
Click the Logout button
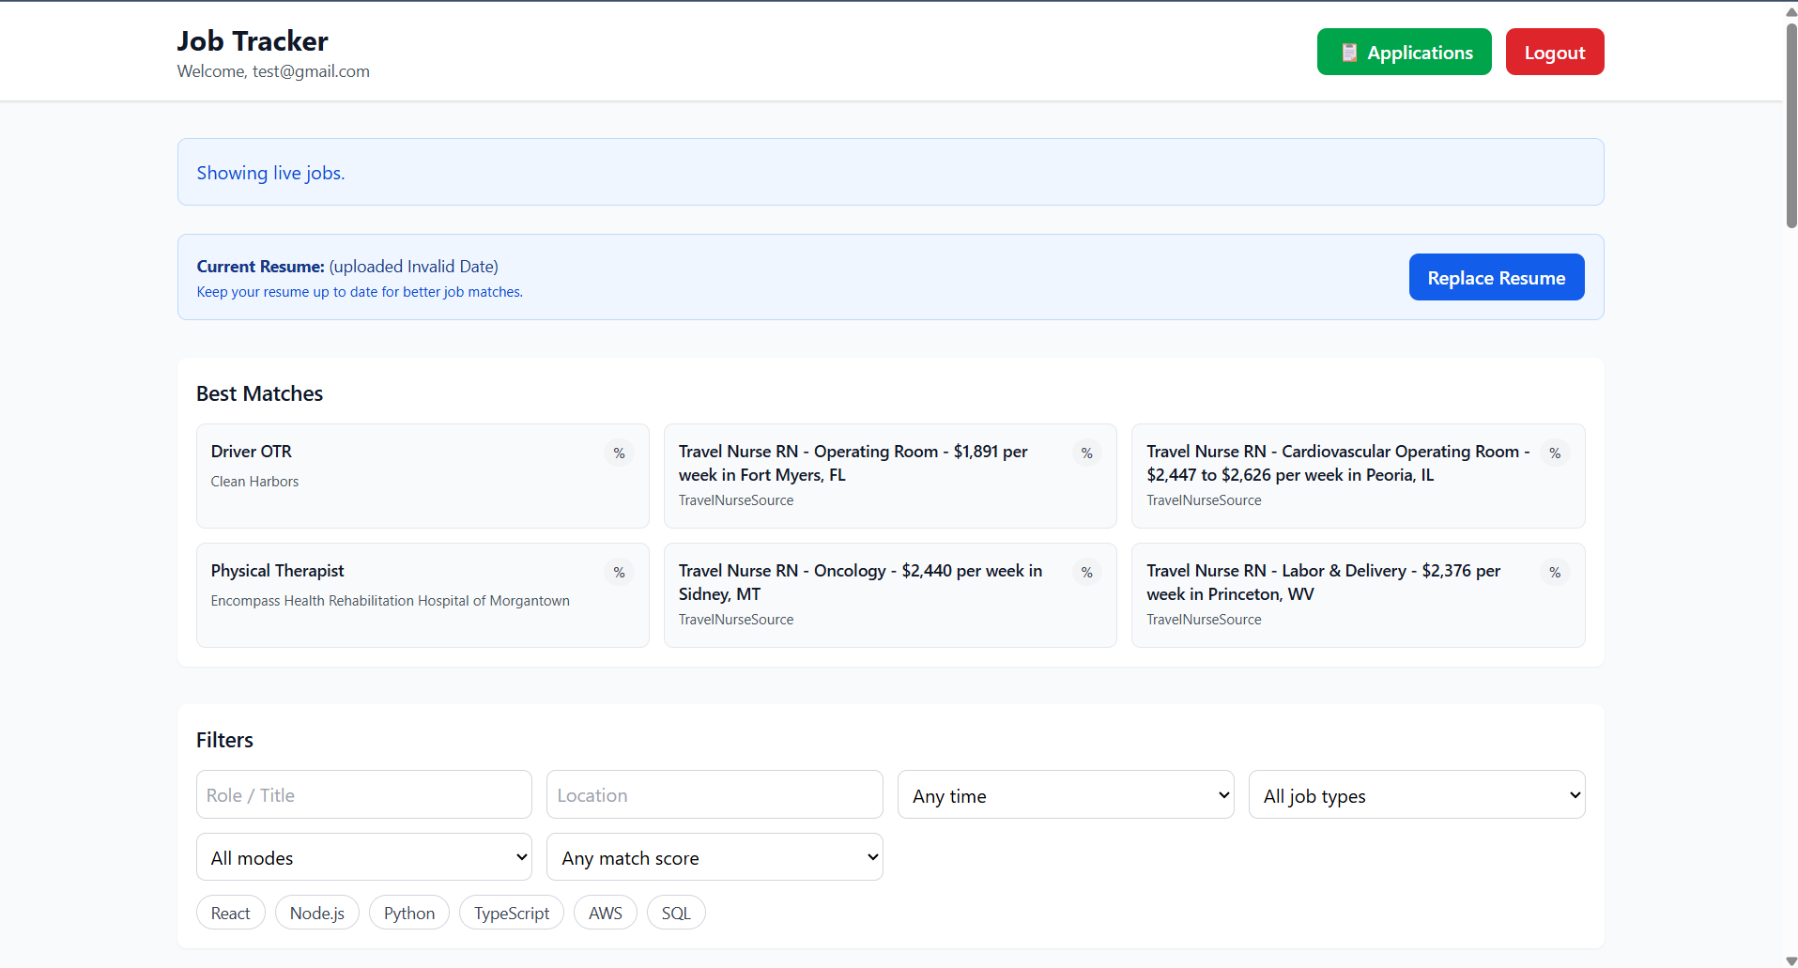(1555, 52)
